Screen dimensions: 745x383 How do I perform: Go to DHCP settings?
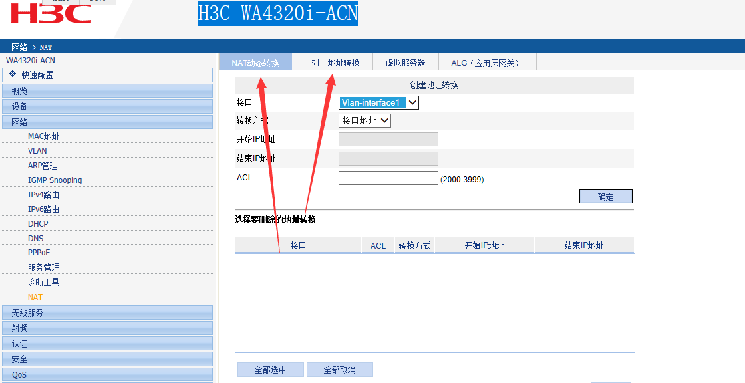(x=38, y=224)
